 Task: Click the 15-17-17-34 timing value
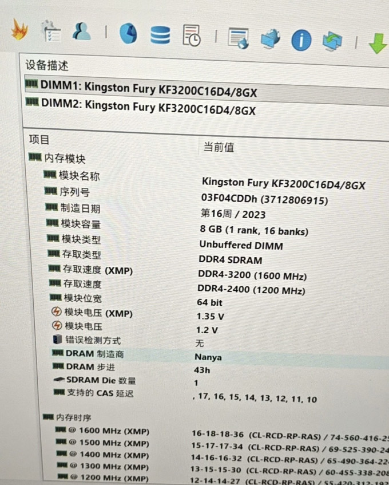click(217, 445)
